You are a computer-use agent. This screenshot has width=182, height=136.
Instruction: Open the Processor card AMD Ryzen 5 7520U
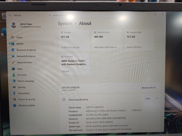coord(75,64)
